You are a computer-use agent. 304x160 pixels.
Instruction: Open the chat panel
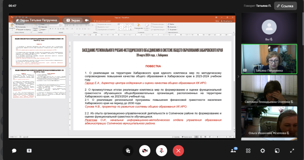tap(14, 151)
